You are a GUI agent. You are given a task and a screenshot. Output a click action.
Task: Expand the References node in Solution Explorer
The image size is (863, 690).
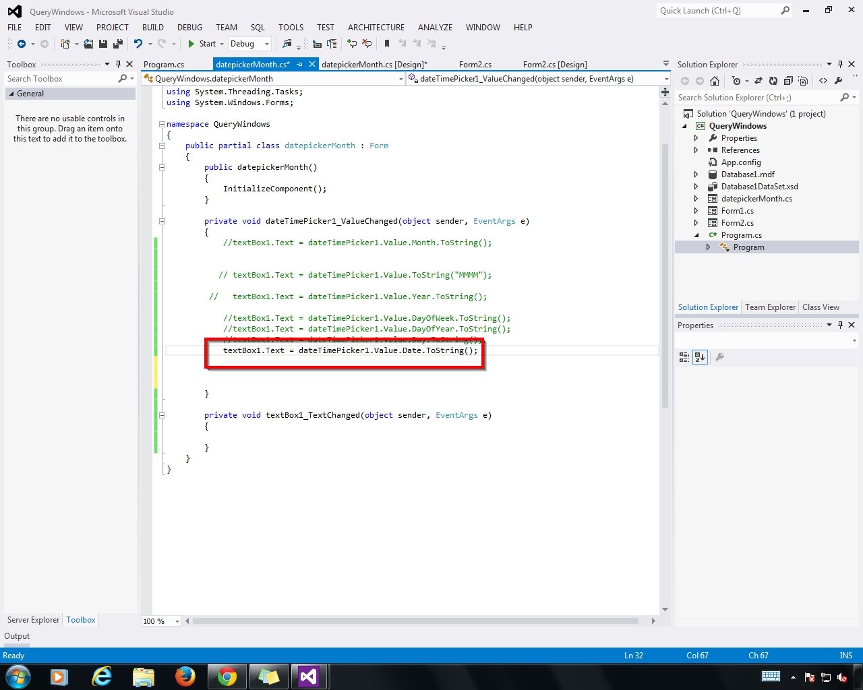tap(696, 150)
